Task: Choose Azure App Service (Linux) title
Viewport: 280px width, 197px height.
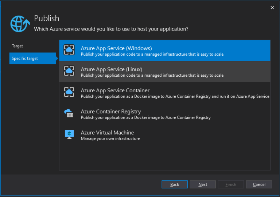Action: click(x=112, y=69)
